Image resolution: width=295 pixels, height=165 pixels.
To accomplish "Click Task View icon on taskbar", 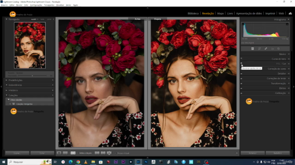I will point(55,162).
